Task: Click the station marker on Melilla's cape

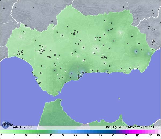Action: (x=122, y=120)
